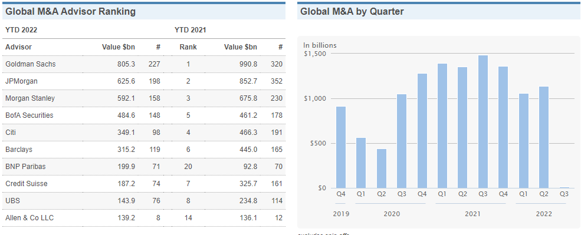The width and height of the screenshot is (581, 235).
Task: Click Credit Suisse value 187.2
Action: tap(126, 184)
